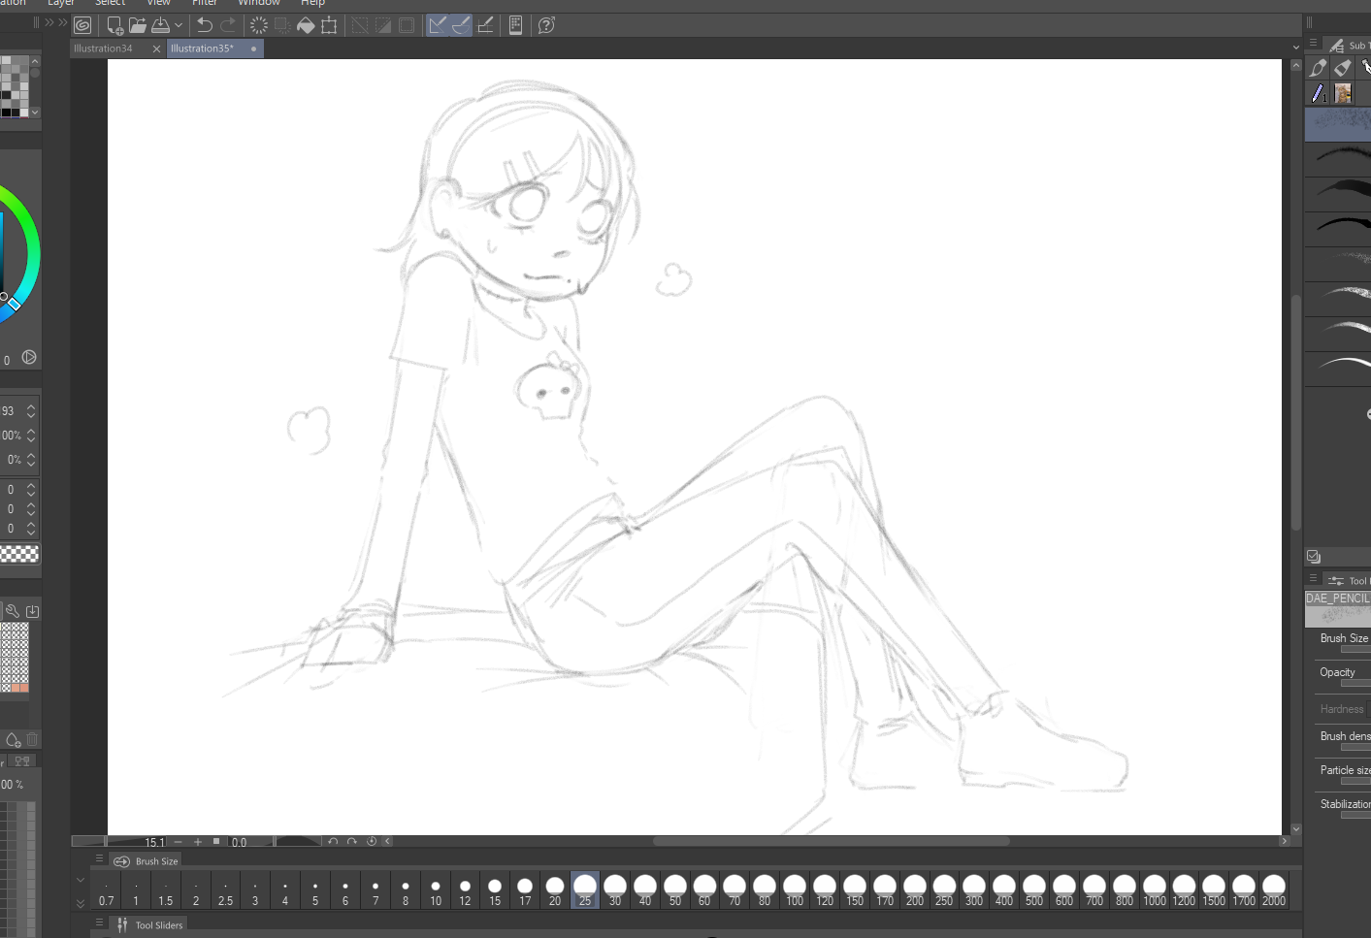Click double chevron beside brush sizes
Image resolution: width=1371 pixels, height=938 pixels.
point(81,903)
